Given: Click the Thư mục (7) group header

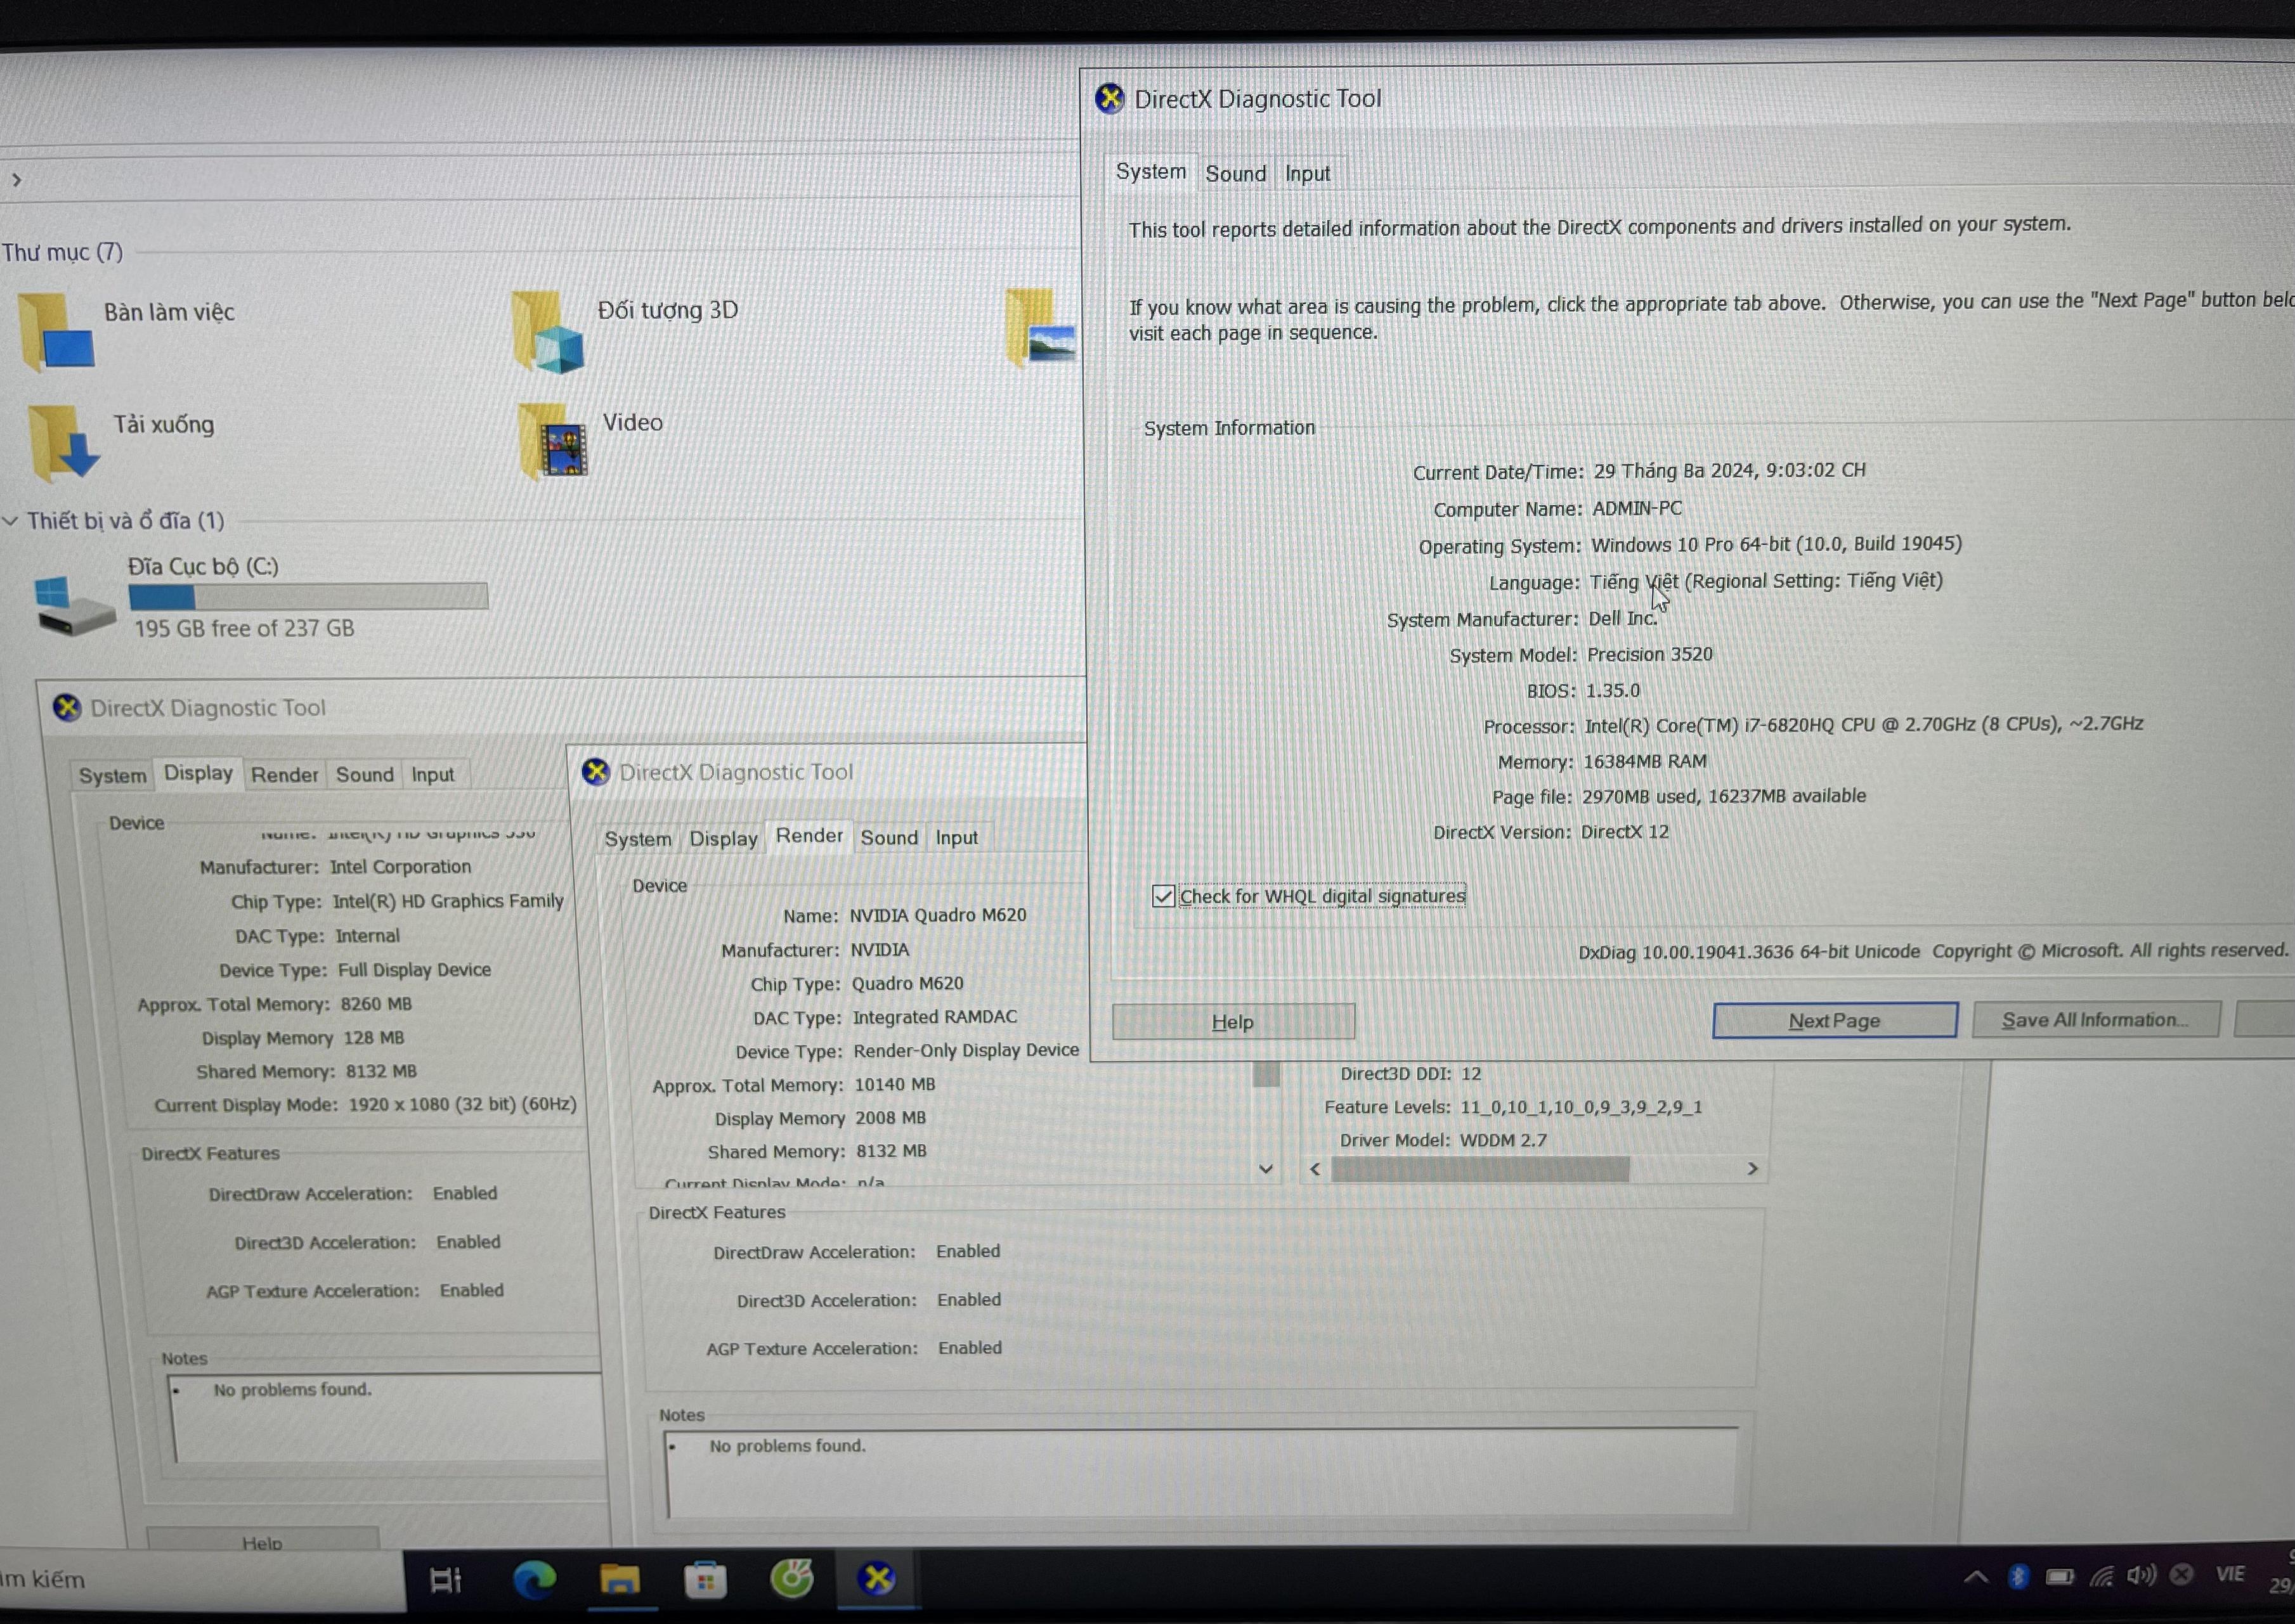Looking at the screenshot, I should click(62, 252).
